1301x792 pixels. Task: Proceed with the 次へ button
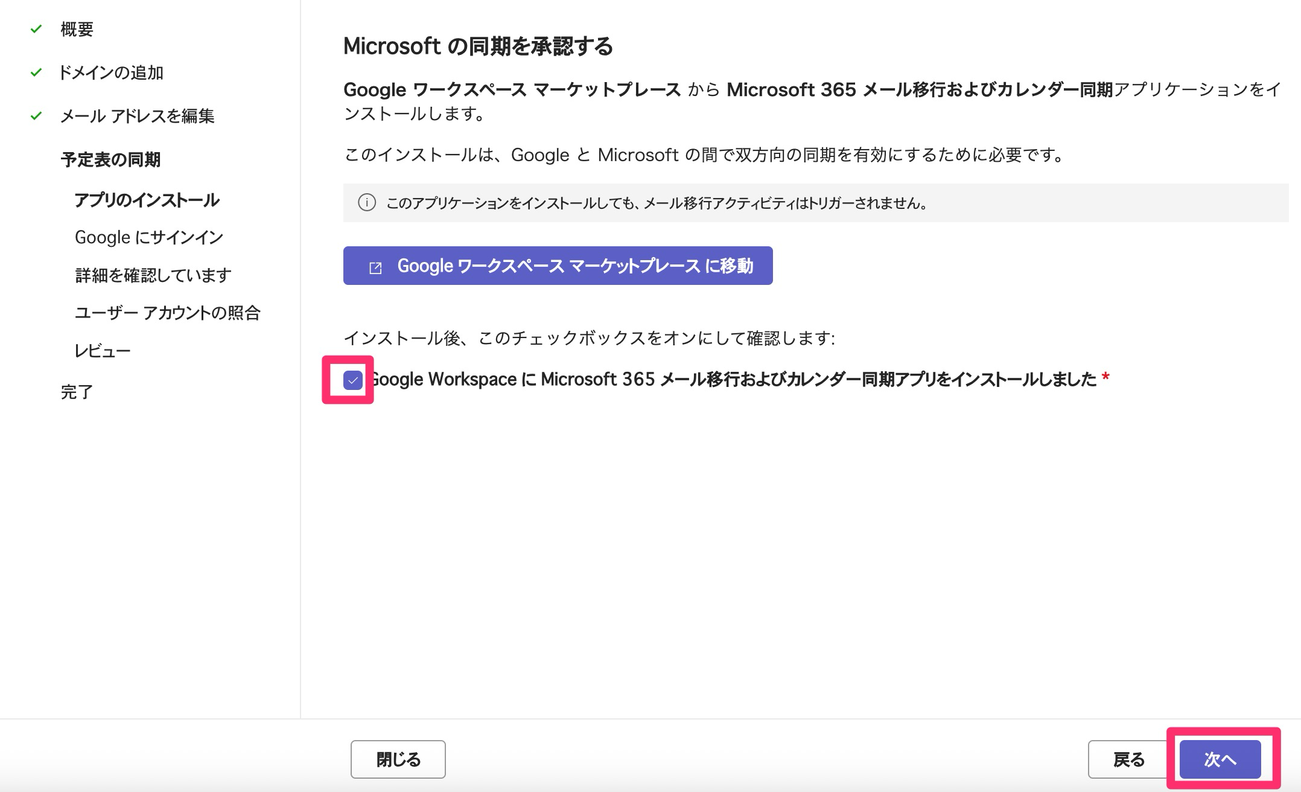(x=1220, y=759)
